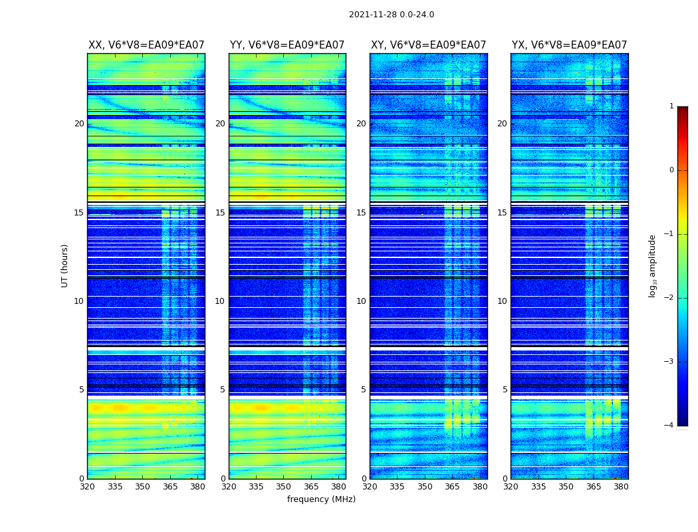Click the 10 hour tick beside YY panel
This screenshot has width=698, height=532.
[x=220, y=301]
